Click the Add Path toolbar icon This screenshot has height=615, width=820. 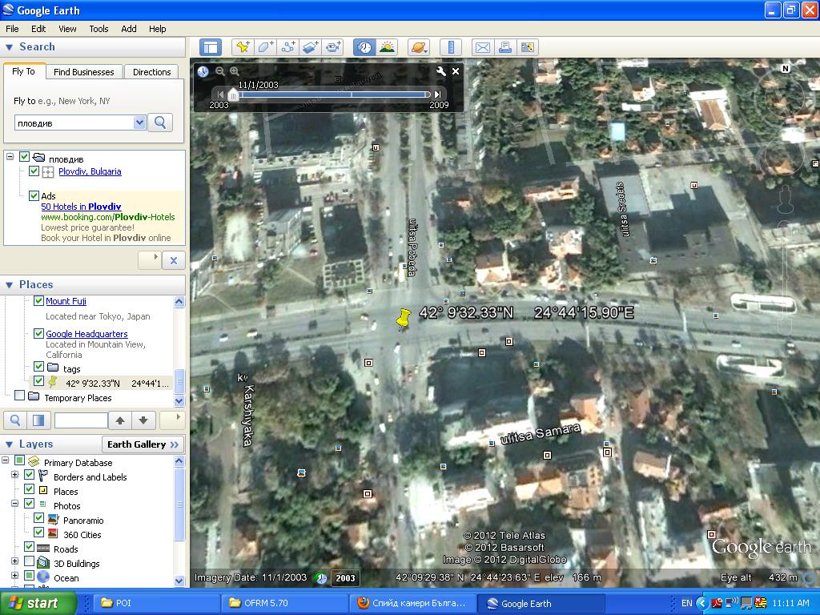pos(288,47)
